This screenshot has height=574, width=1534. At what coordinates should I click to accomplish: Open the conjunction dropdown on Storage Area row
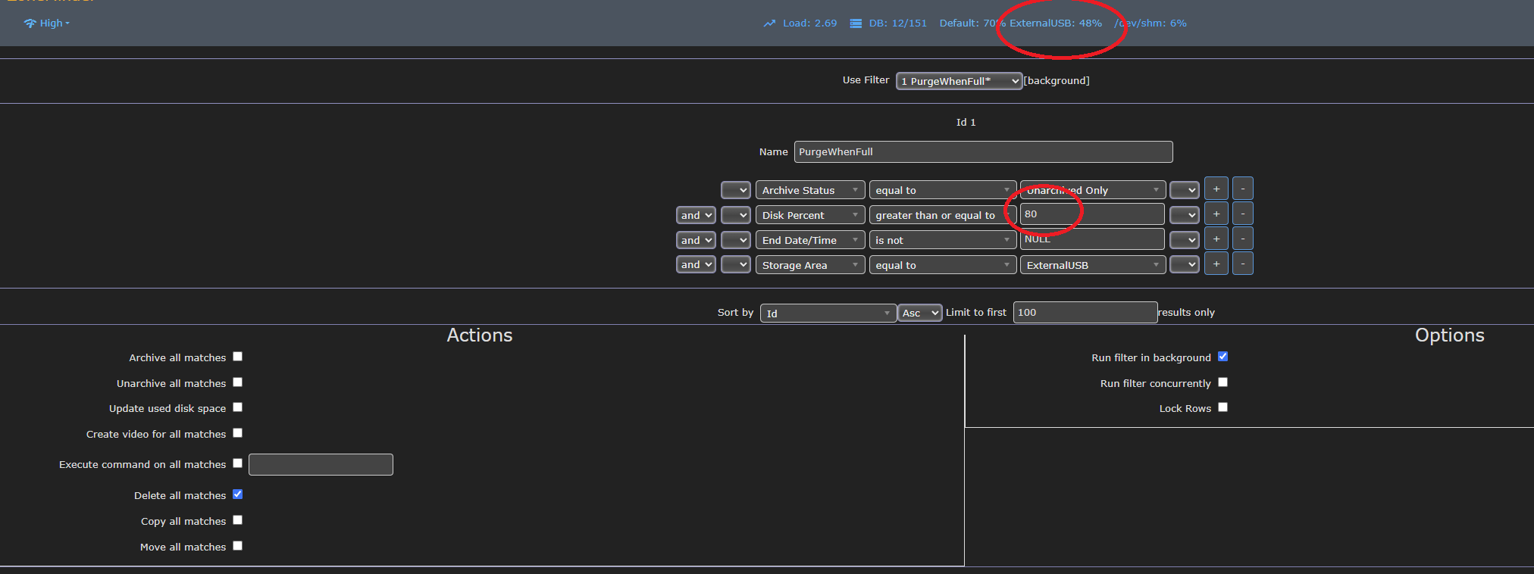(696, 265)
